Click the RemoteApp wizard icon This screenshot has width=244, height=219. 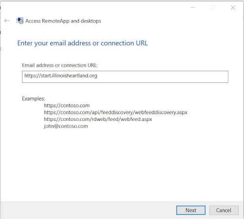20,21
